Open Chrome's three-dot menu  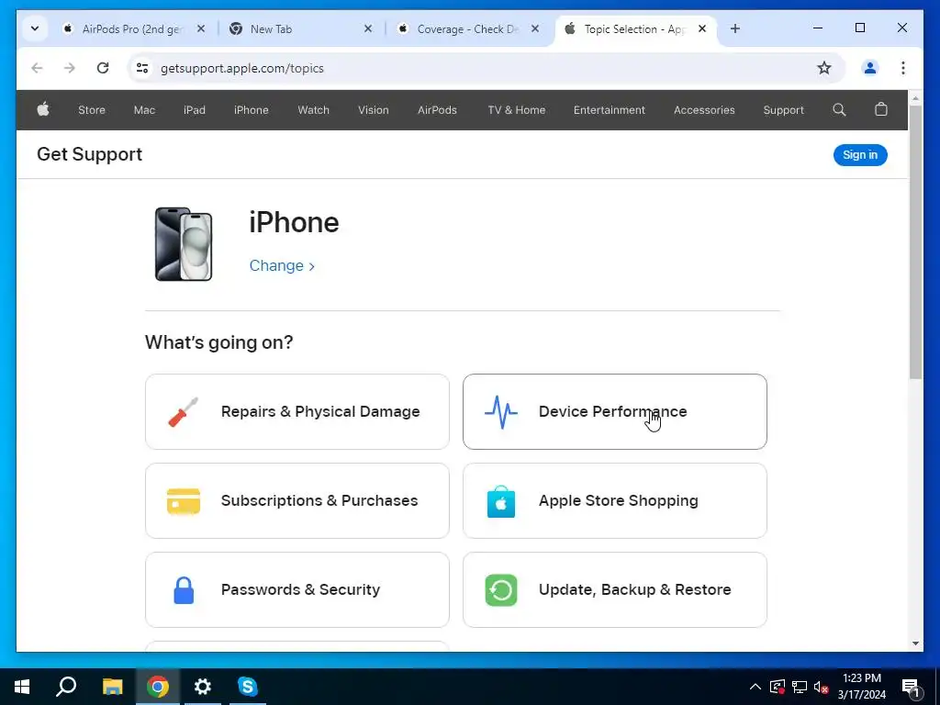pyautogui.click(x=903, y=68)
